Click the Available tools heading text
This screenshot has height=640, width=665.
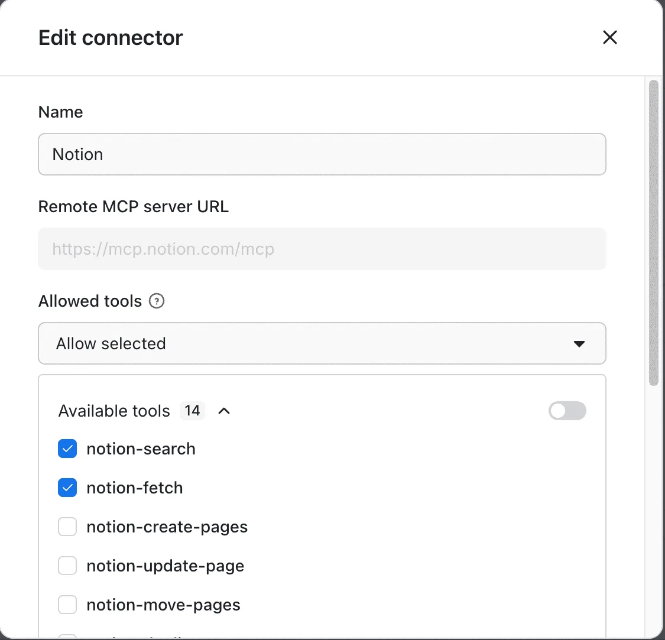[x=114, y=411]
